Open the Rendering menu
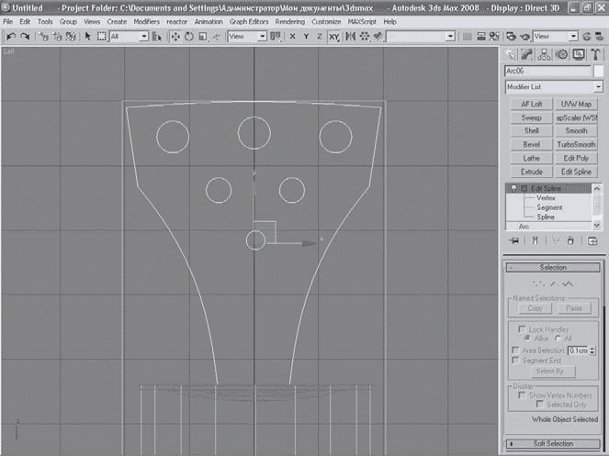 tap(288, 20)
